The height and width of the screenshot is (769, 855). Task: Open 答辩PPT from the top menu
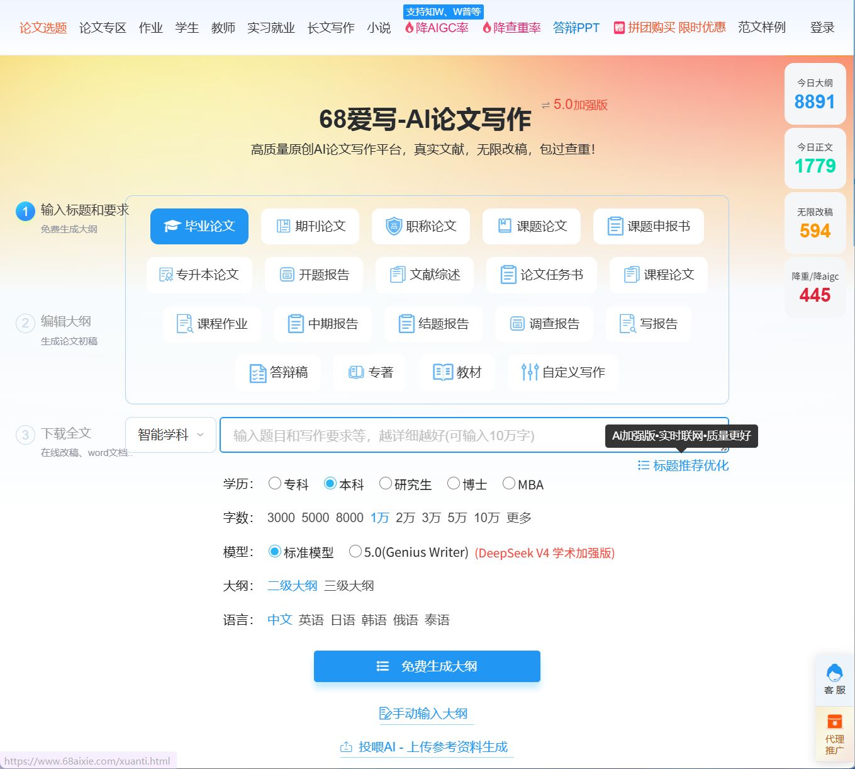click(576, 28)
